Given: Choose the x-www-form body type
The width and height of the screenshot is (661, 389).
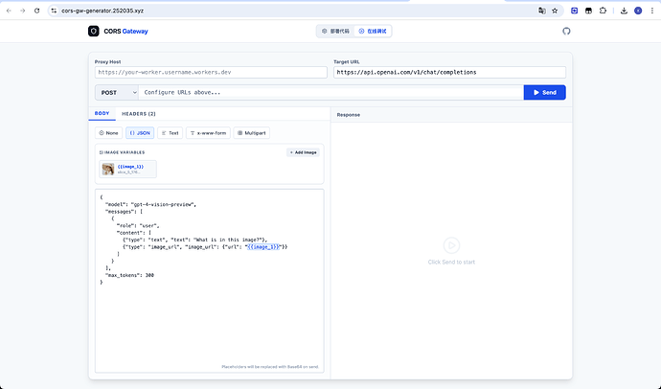Looking at the screenshot, I should 208,133.
